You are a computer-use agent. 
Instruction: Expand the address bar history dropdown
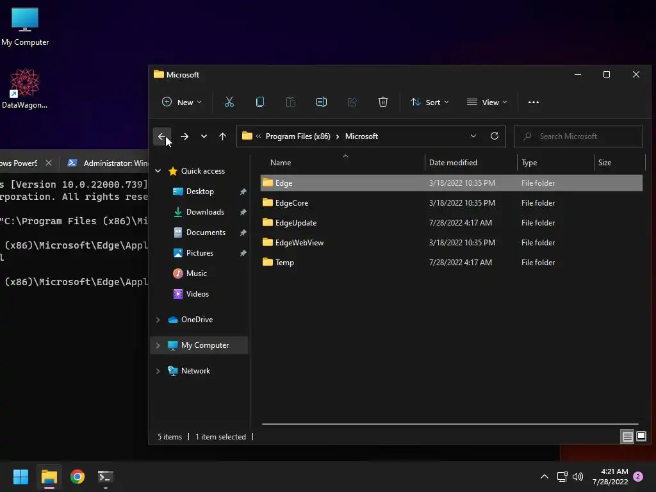473,136
